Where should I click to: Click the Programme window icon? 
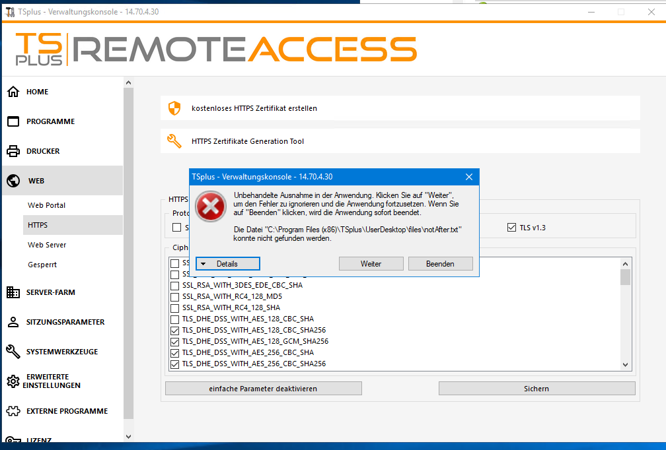(x=13, y=121)
